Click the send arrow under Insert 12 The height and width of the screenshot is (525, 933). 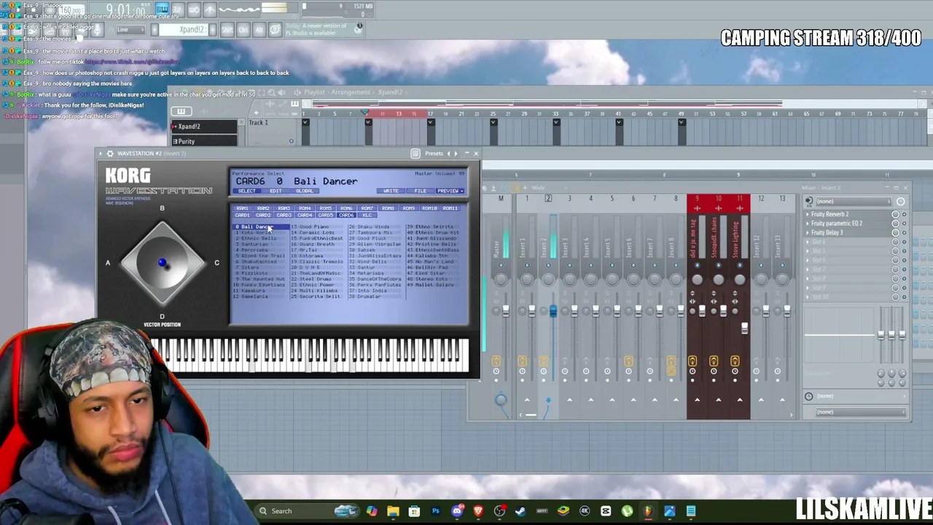[761, 400]
